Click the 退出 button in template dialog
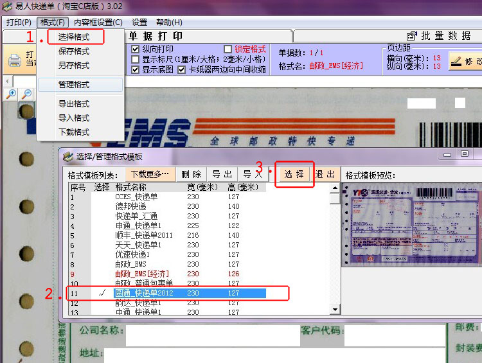 [x=325, y=174]
